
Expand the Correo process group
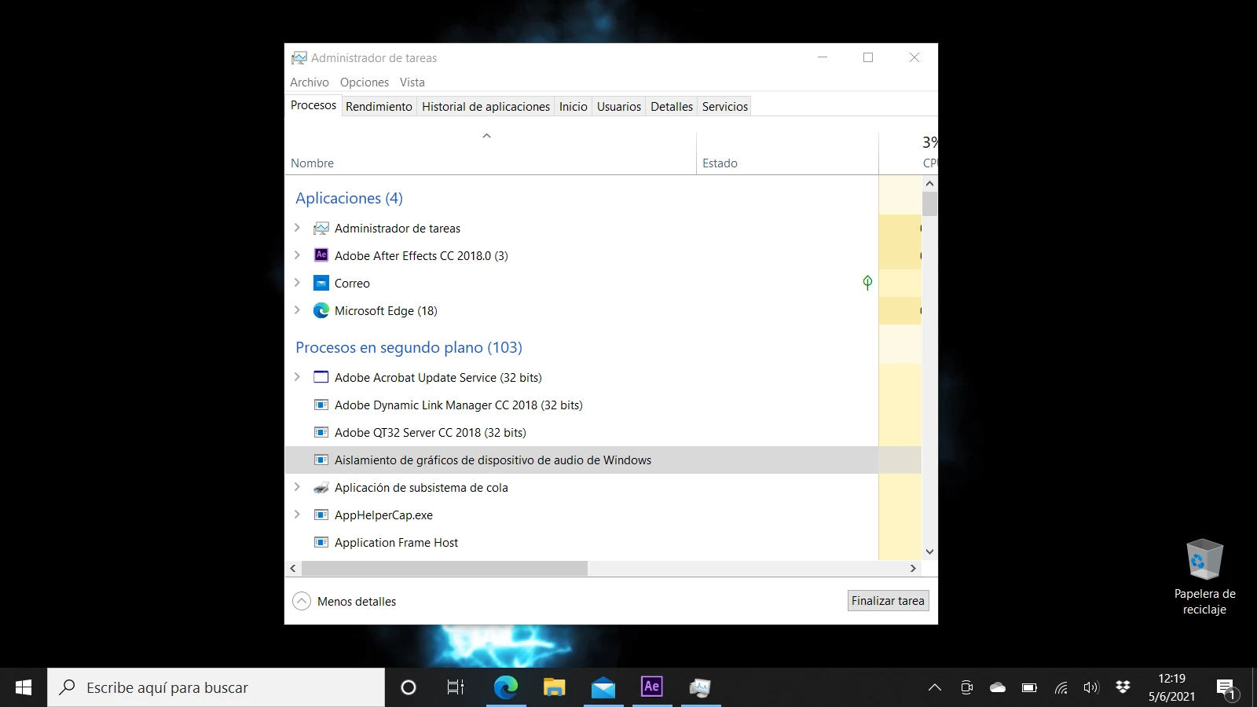(297, 283)
